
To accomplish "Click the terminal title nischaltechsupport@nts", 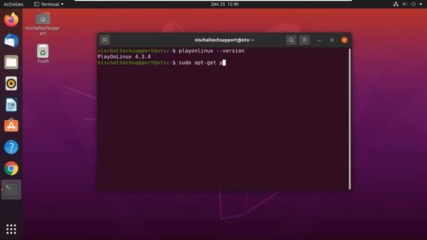I will click(x=224, y=40).
